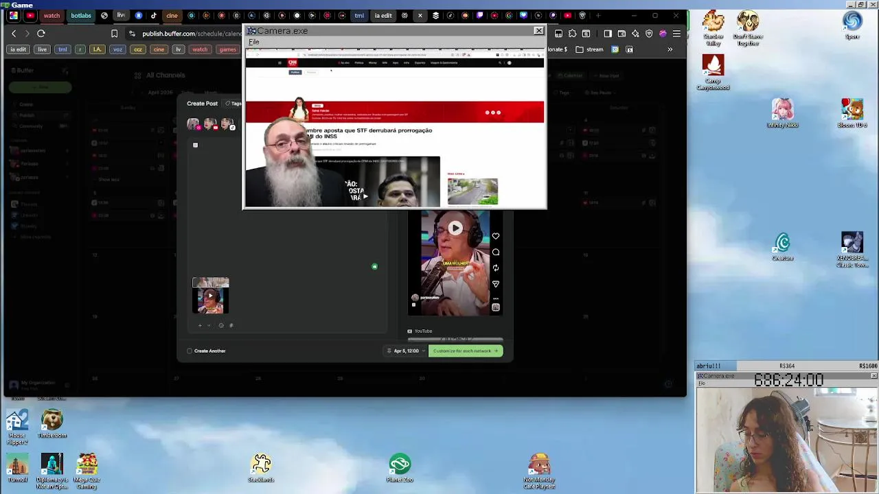Click the hashtag icon in post composer
Screen dimensions: 879x494
(231, 325)
